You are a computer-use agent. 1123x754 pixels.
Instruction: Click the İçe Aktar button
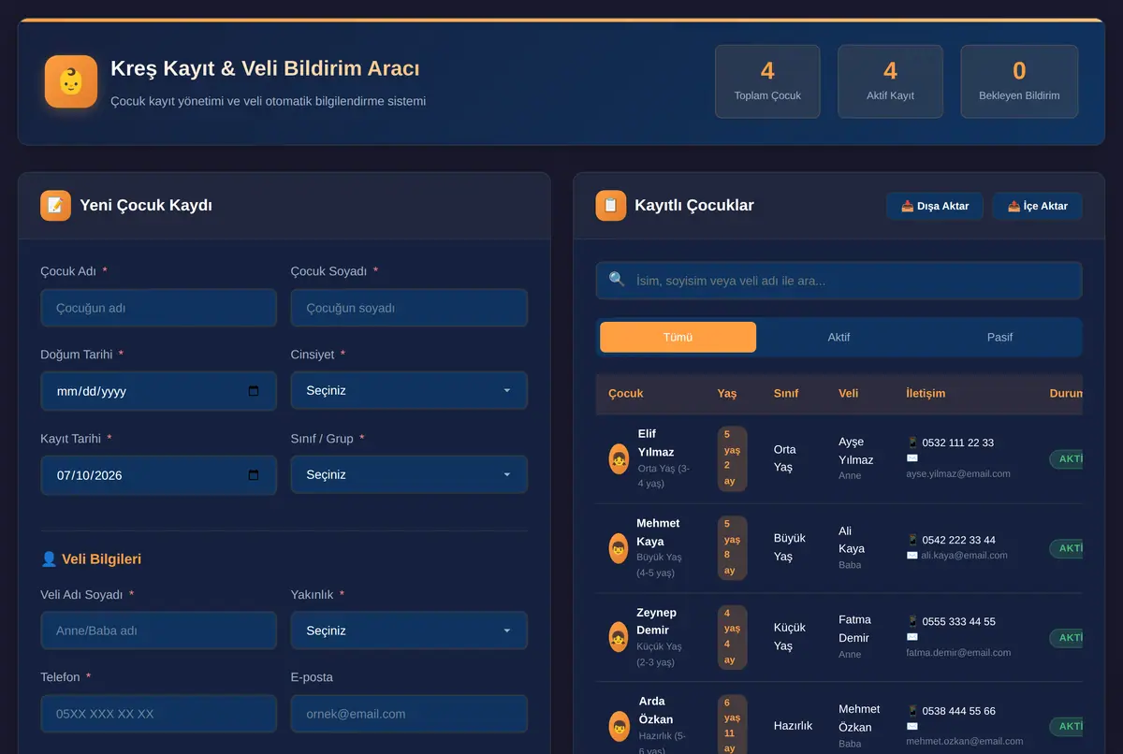tap(1038, 206)
